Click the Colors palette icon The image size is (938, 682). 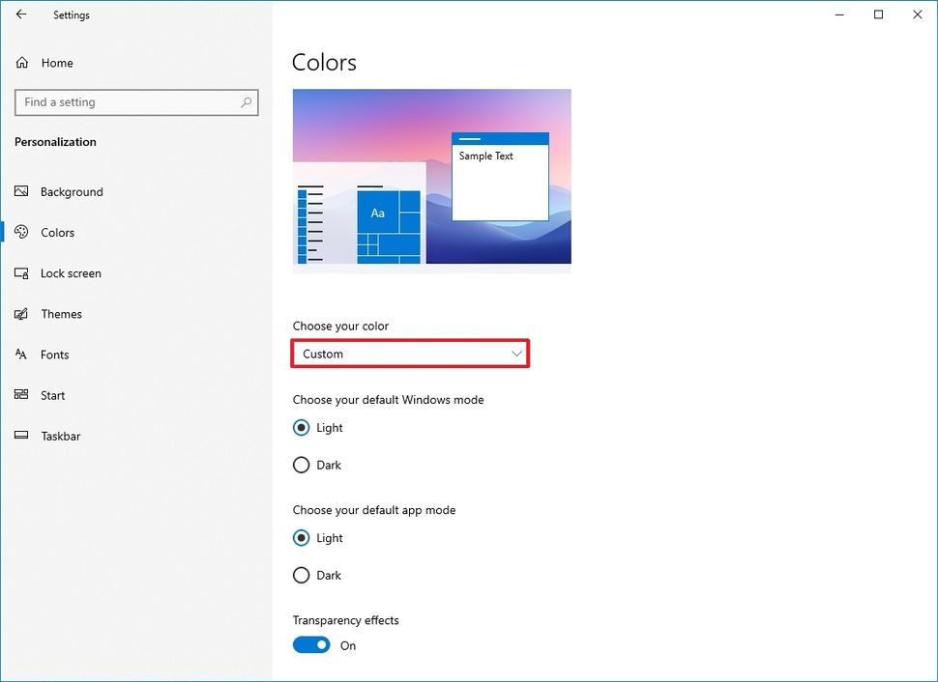tap(21, 232)
